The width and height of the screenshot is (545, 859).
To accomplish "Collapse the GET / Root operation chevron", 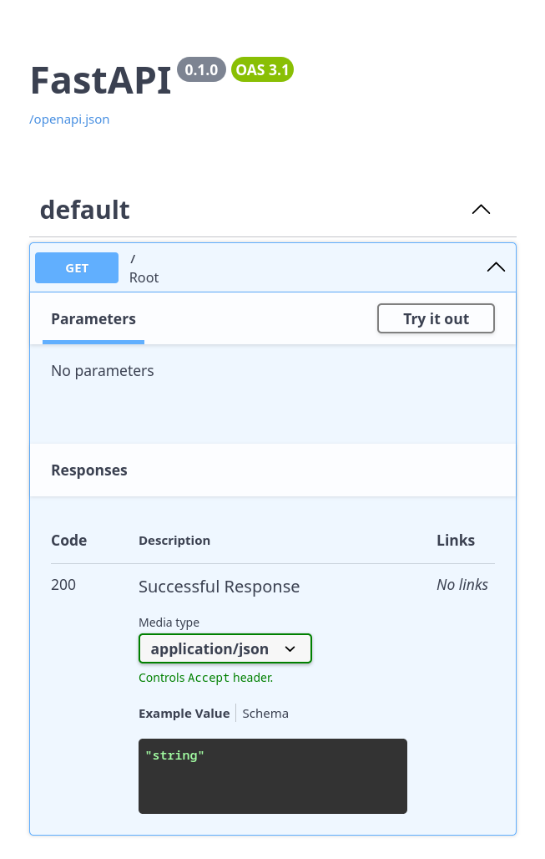I will tap(496, 267).
